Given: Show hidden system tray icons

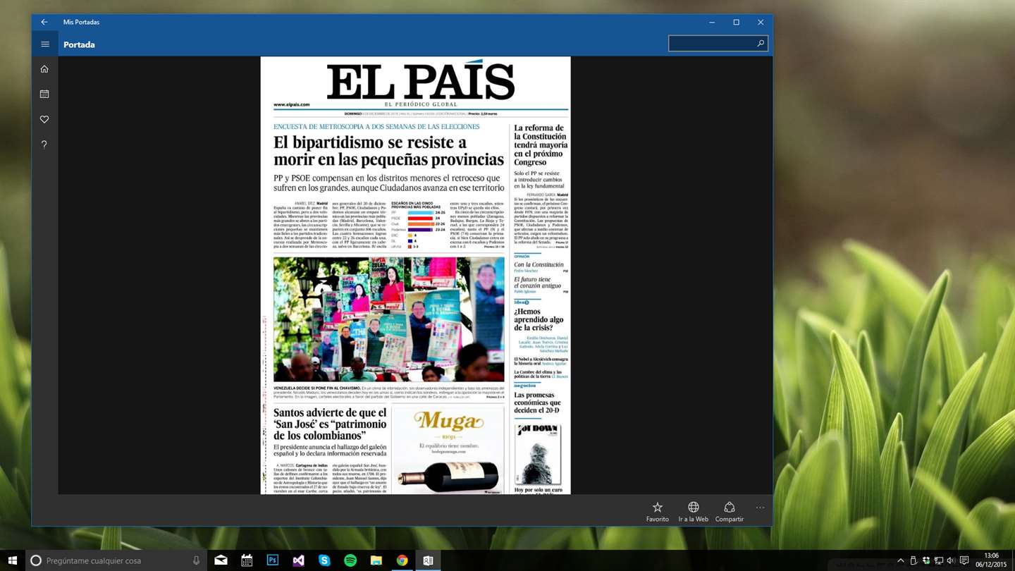Looking at the screenshot, I should 900,560.
